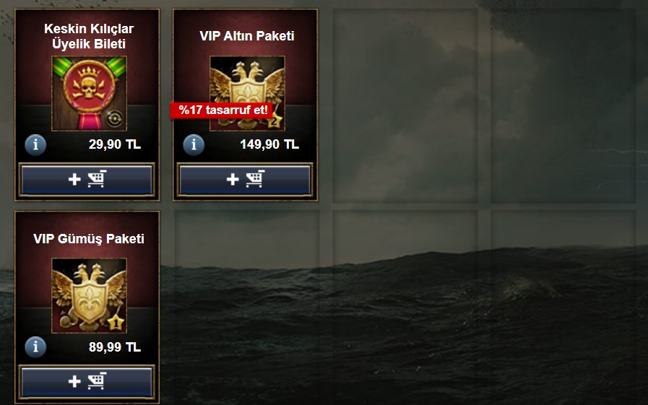Click the 149,90 TL price
Viewport: 648px width, 405px height.
click(269, 144)
